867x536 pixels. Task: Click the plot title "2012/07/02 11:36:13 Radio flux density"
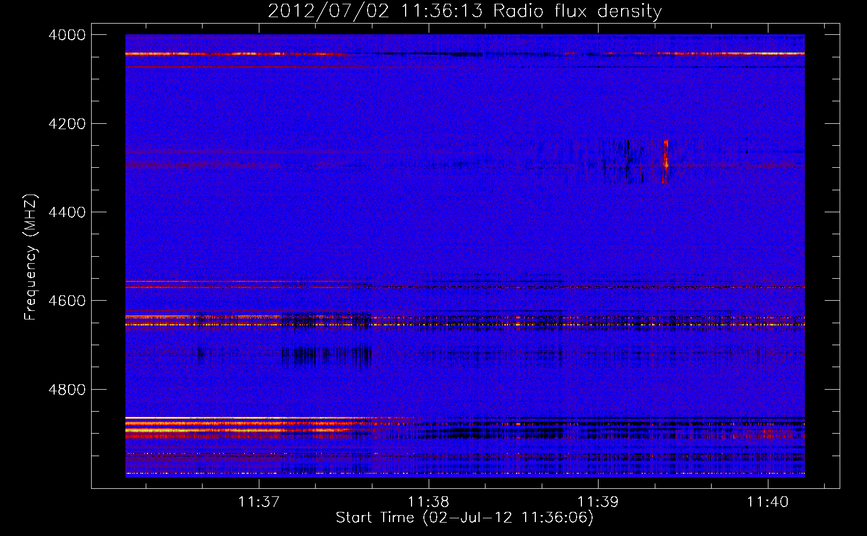(x=465, y=11)
